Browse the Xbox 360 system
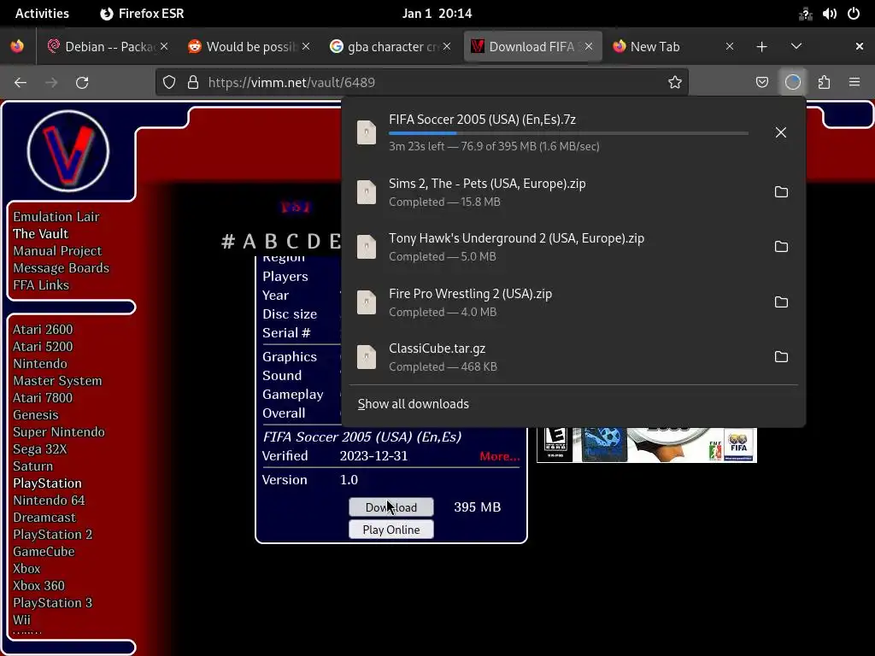Viewport: 875px width, 656px height. click(x=38, y=586)
